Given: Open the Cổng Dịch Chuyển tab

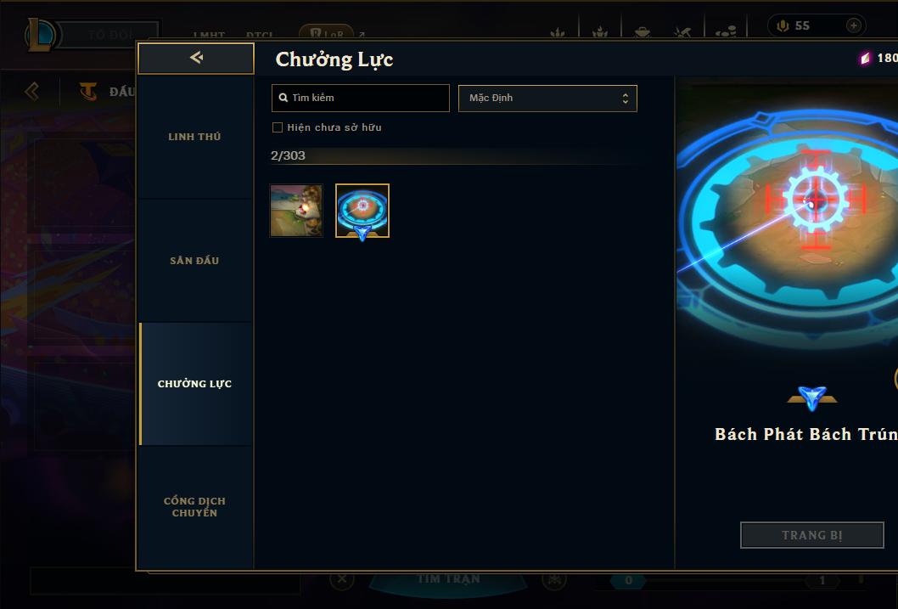Looking at the screenshot, I should pyautogui.click(x=194, y=507).
